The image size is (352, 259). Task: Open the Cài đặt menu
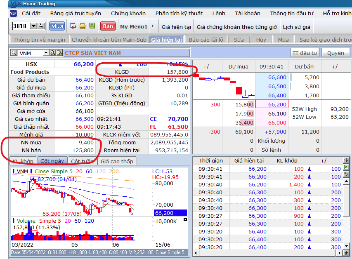click(31, 14)
